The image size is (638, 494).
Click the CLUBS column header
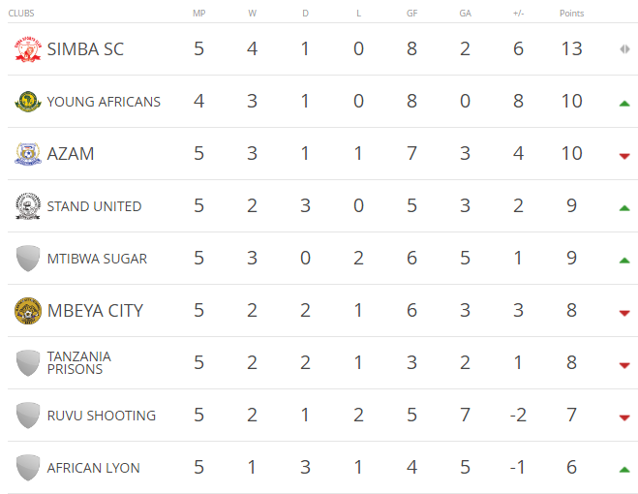21,13
